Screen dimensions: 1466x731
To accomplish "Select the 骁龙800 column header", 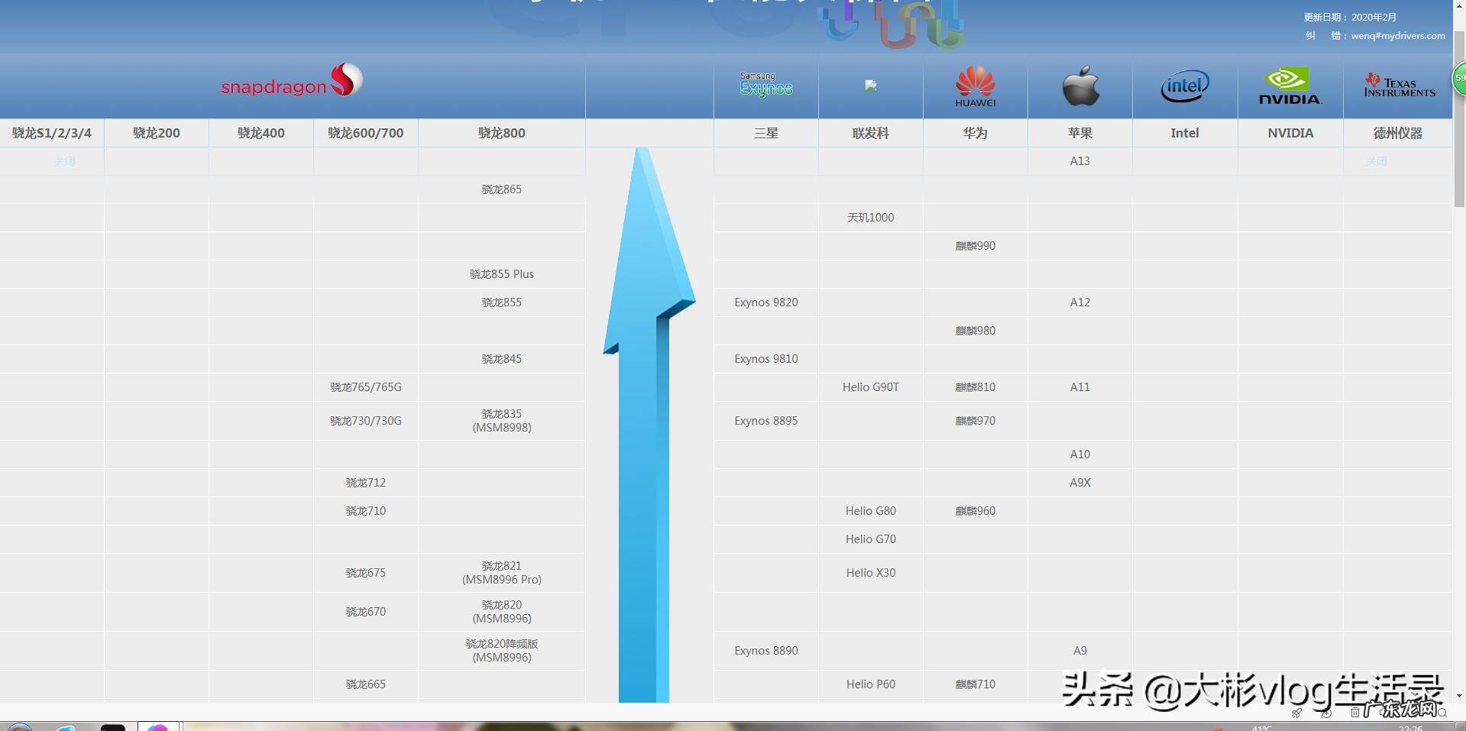I will point(501,133).
